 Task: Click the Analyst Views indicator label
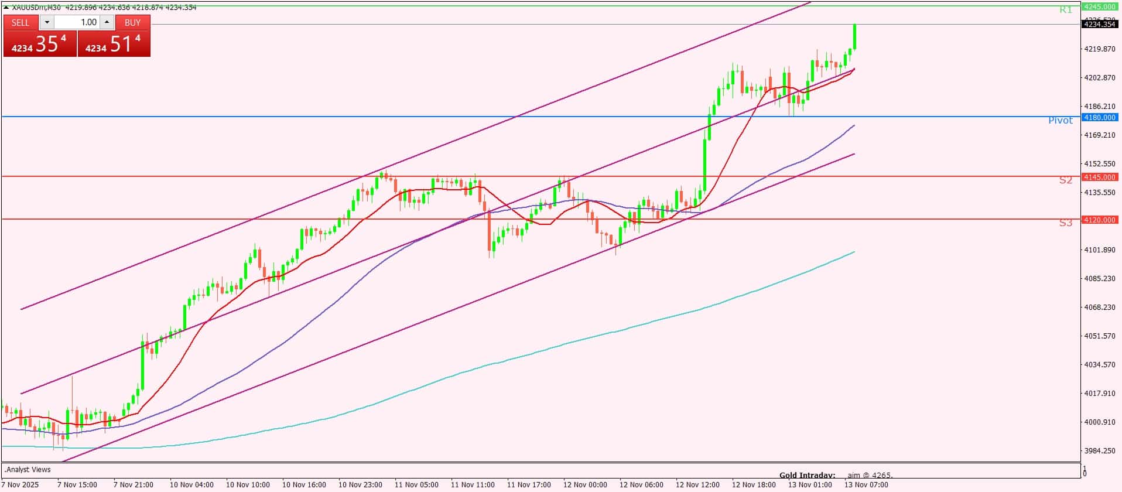tap(28, 470)
